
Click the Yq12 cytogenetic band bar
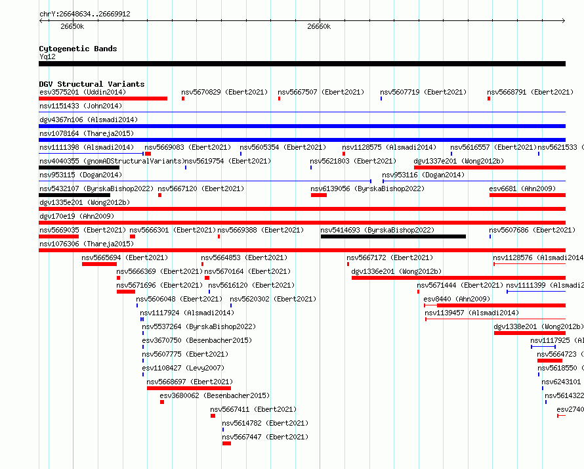(302, 64)
